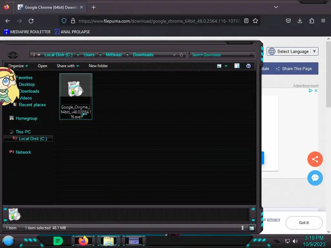331x248 pixels.
Task: Switch to large icons view in status bar
Action: coord(251,228)
